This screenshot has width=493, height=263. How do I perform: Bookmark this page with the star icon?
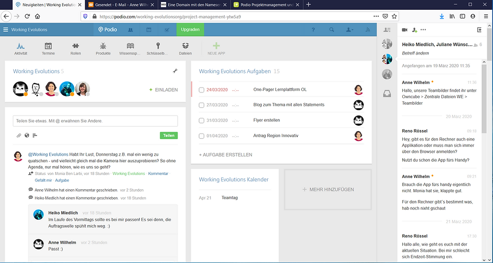tap(394, 16)
